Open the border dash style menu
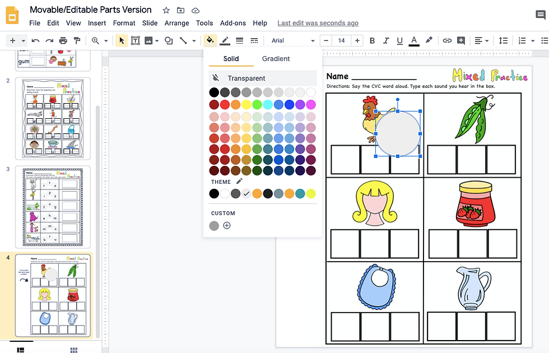The image size is (549, 353). tap(254, 40)
